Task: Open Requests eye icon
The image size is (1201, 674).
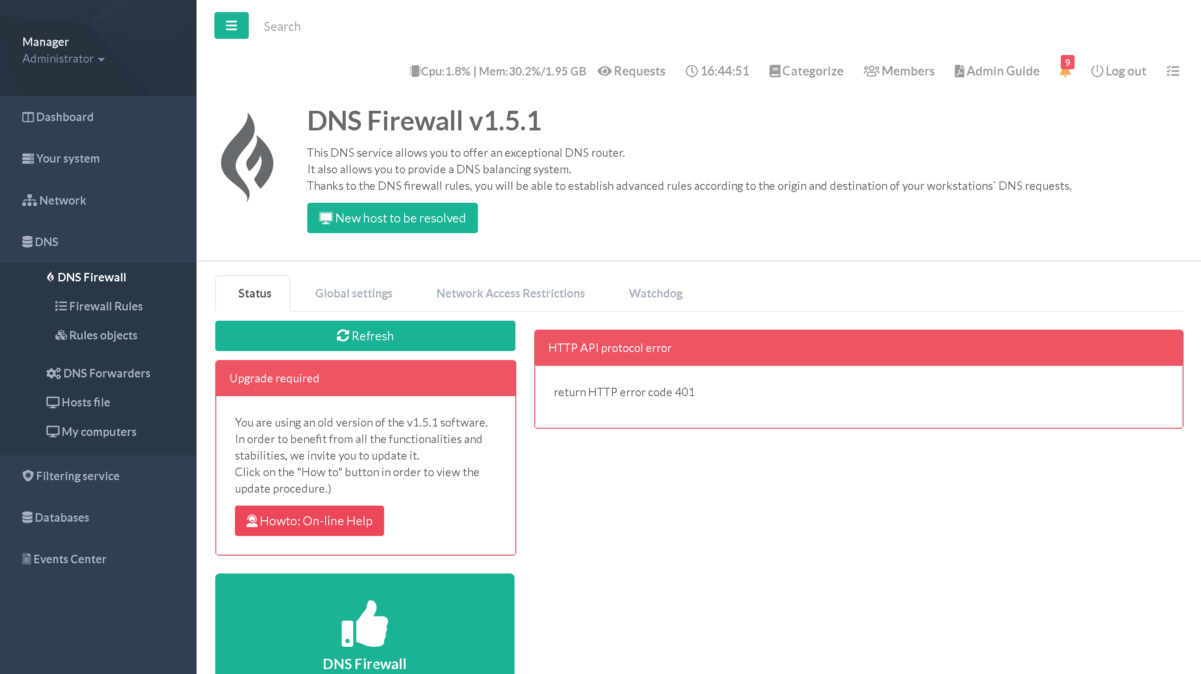Action: pos(605,71)
